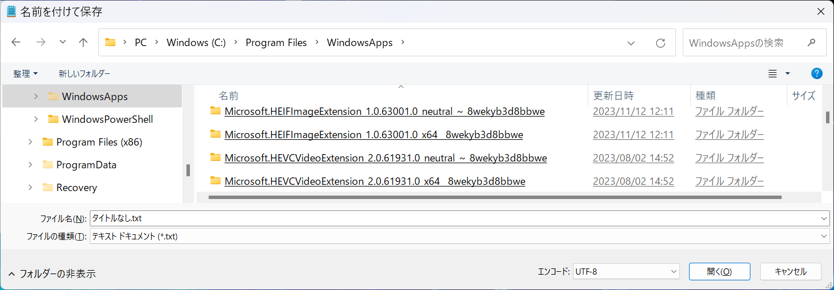Select Recovery folder in the tree
The width and height of the screenshot is (834, 290).
pyautogui.click(x=77, y=188)
